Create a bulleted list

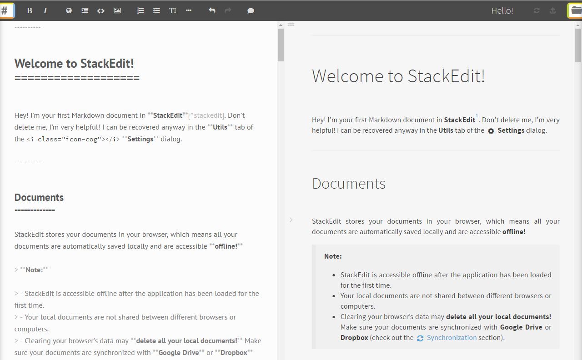156,10
